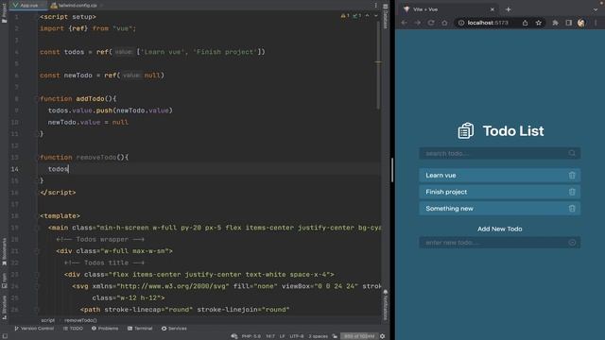Select 'script' in the editor breadcrumbs

click(48, 320)
